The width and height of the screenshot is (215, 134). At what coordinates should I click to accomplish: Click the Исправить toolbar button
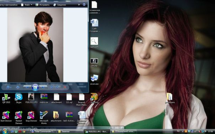[42, 5]
